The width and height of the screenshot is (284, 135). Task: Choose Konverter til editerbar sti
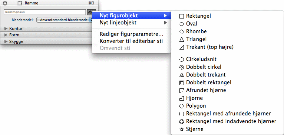(x=132, y=41)
